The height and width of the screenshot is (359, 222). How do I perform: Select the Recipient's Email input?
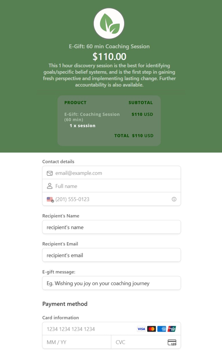112,255
